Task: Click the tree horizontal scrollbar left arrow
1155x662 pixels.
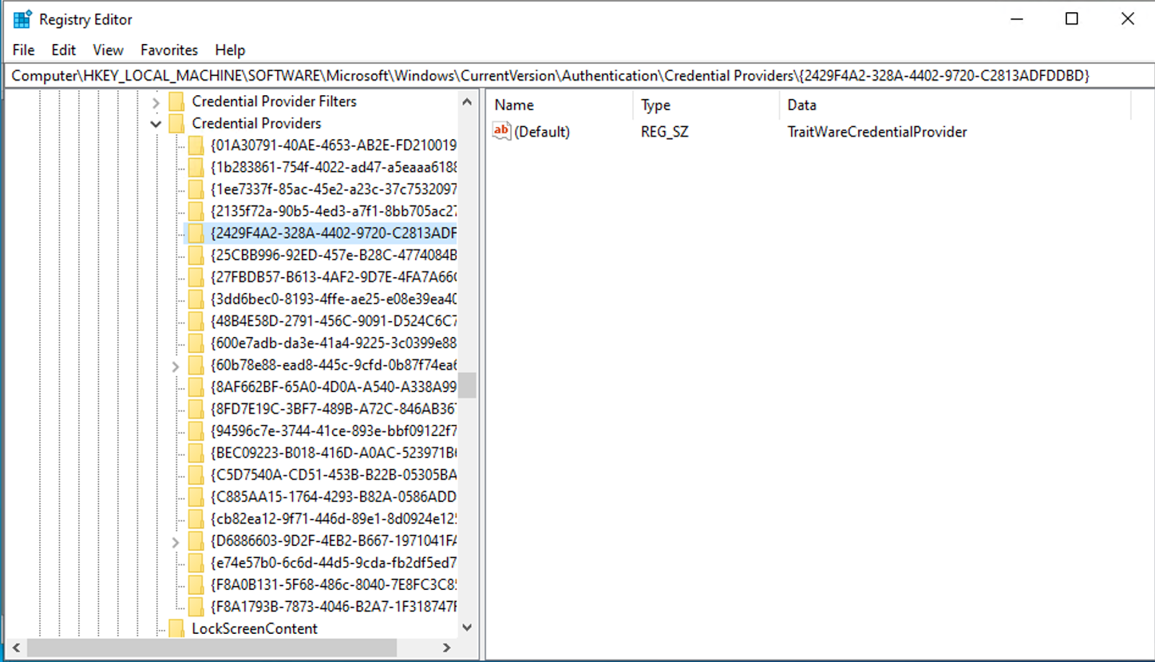Action: (x=17, y=648)
